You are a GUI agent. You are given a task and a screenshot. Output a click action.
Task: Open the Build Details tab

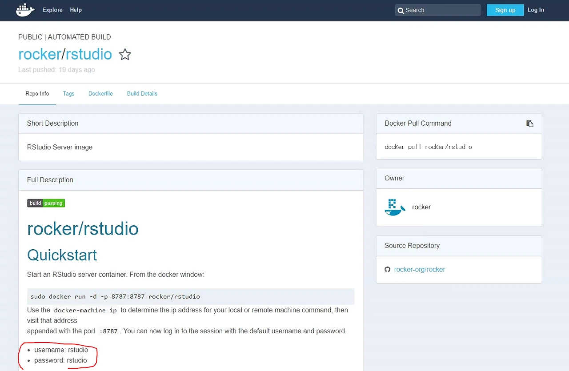142,94
